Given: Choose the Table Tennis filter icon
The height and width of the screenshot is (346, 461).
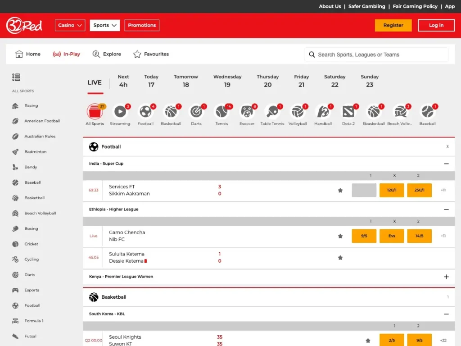Looking at the screenshot, I should (x=272, y=111).
